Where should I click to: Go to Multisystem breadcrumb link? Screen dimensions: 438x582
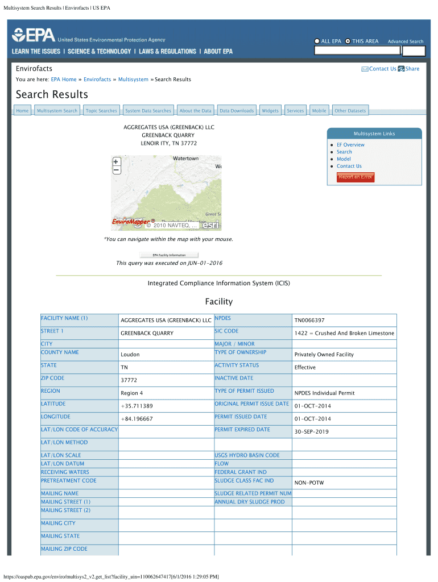coord(133,80)
